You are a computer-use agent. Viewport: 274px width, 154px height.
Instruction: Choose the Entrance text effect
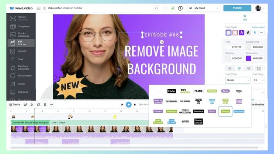click(x=198, y=111)
